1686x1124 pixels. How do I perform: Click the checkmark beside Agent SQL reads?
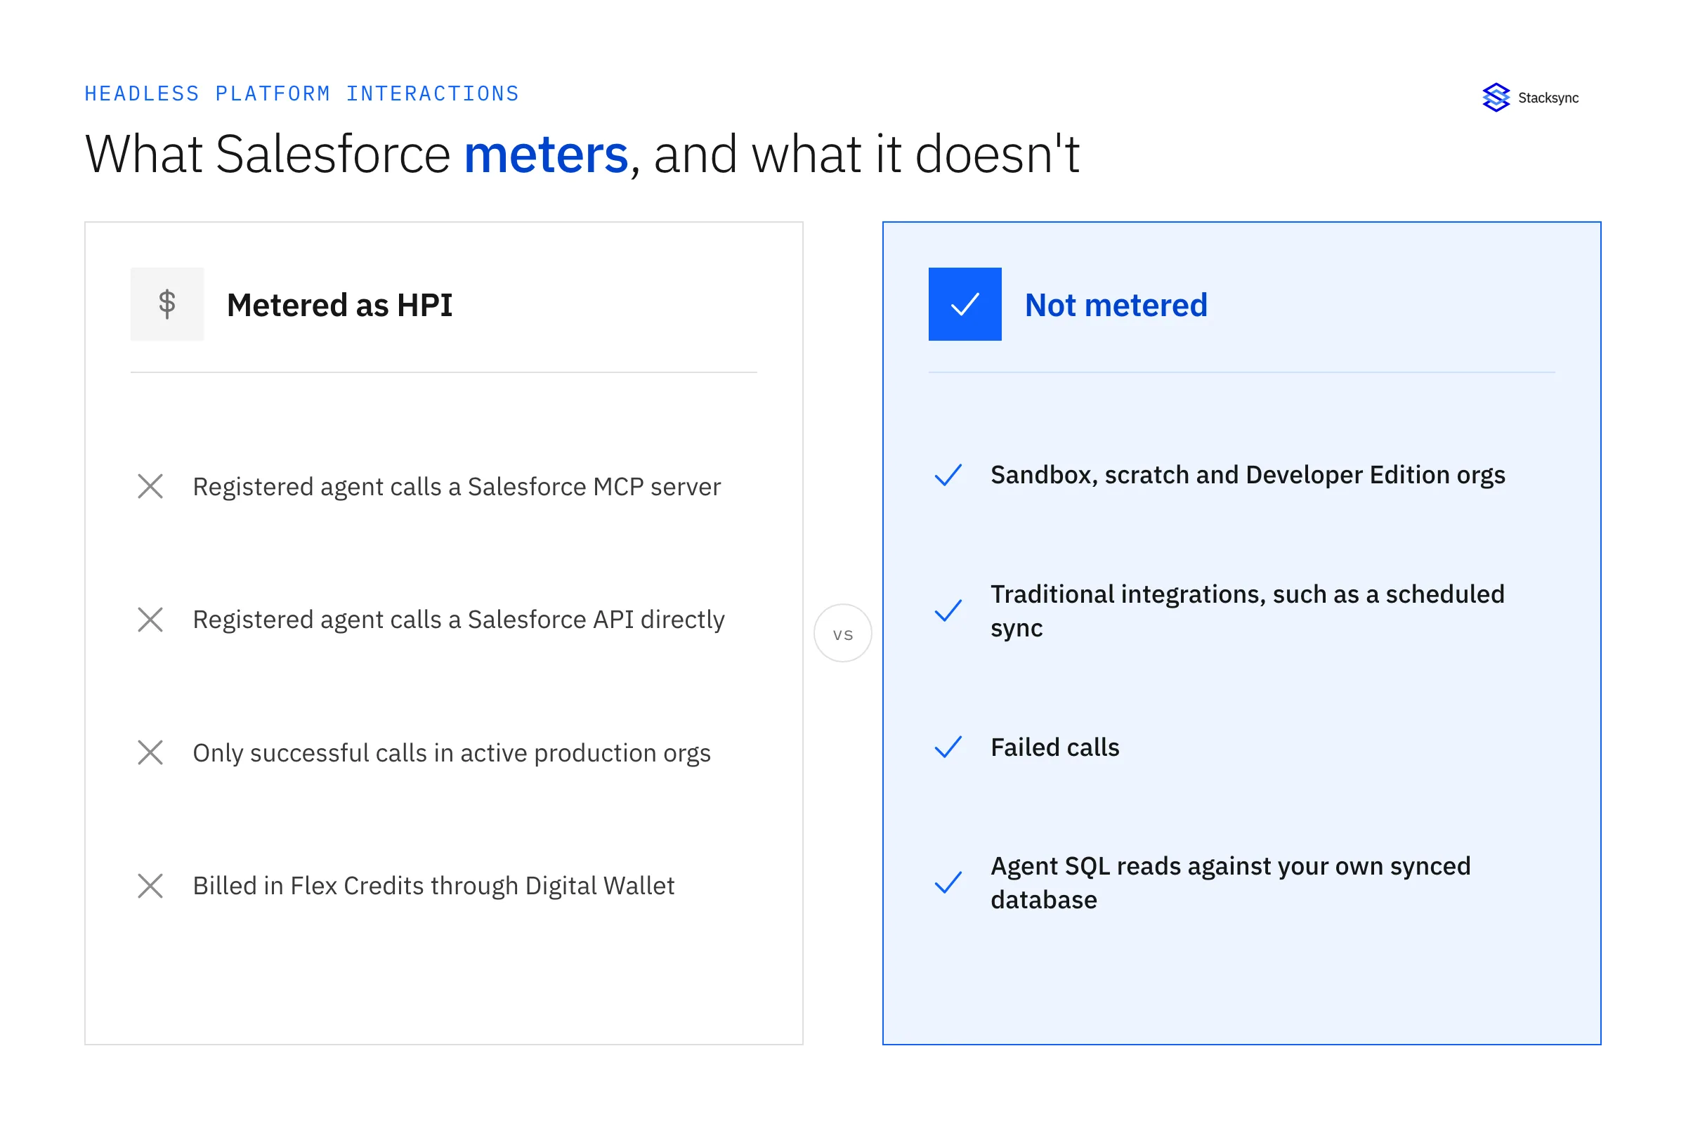pos(948,882)
